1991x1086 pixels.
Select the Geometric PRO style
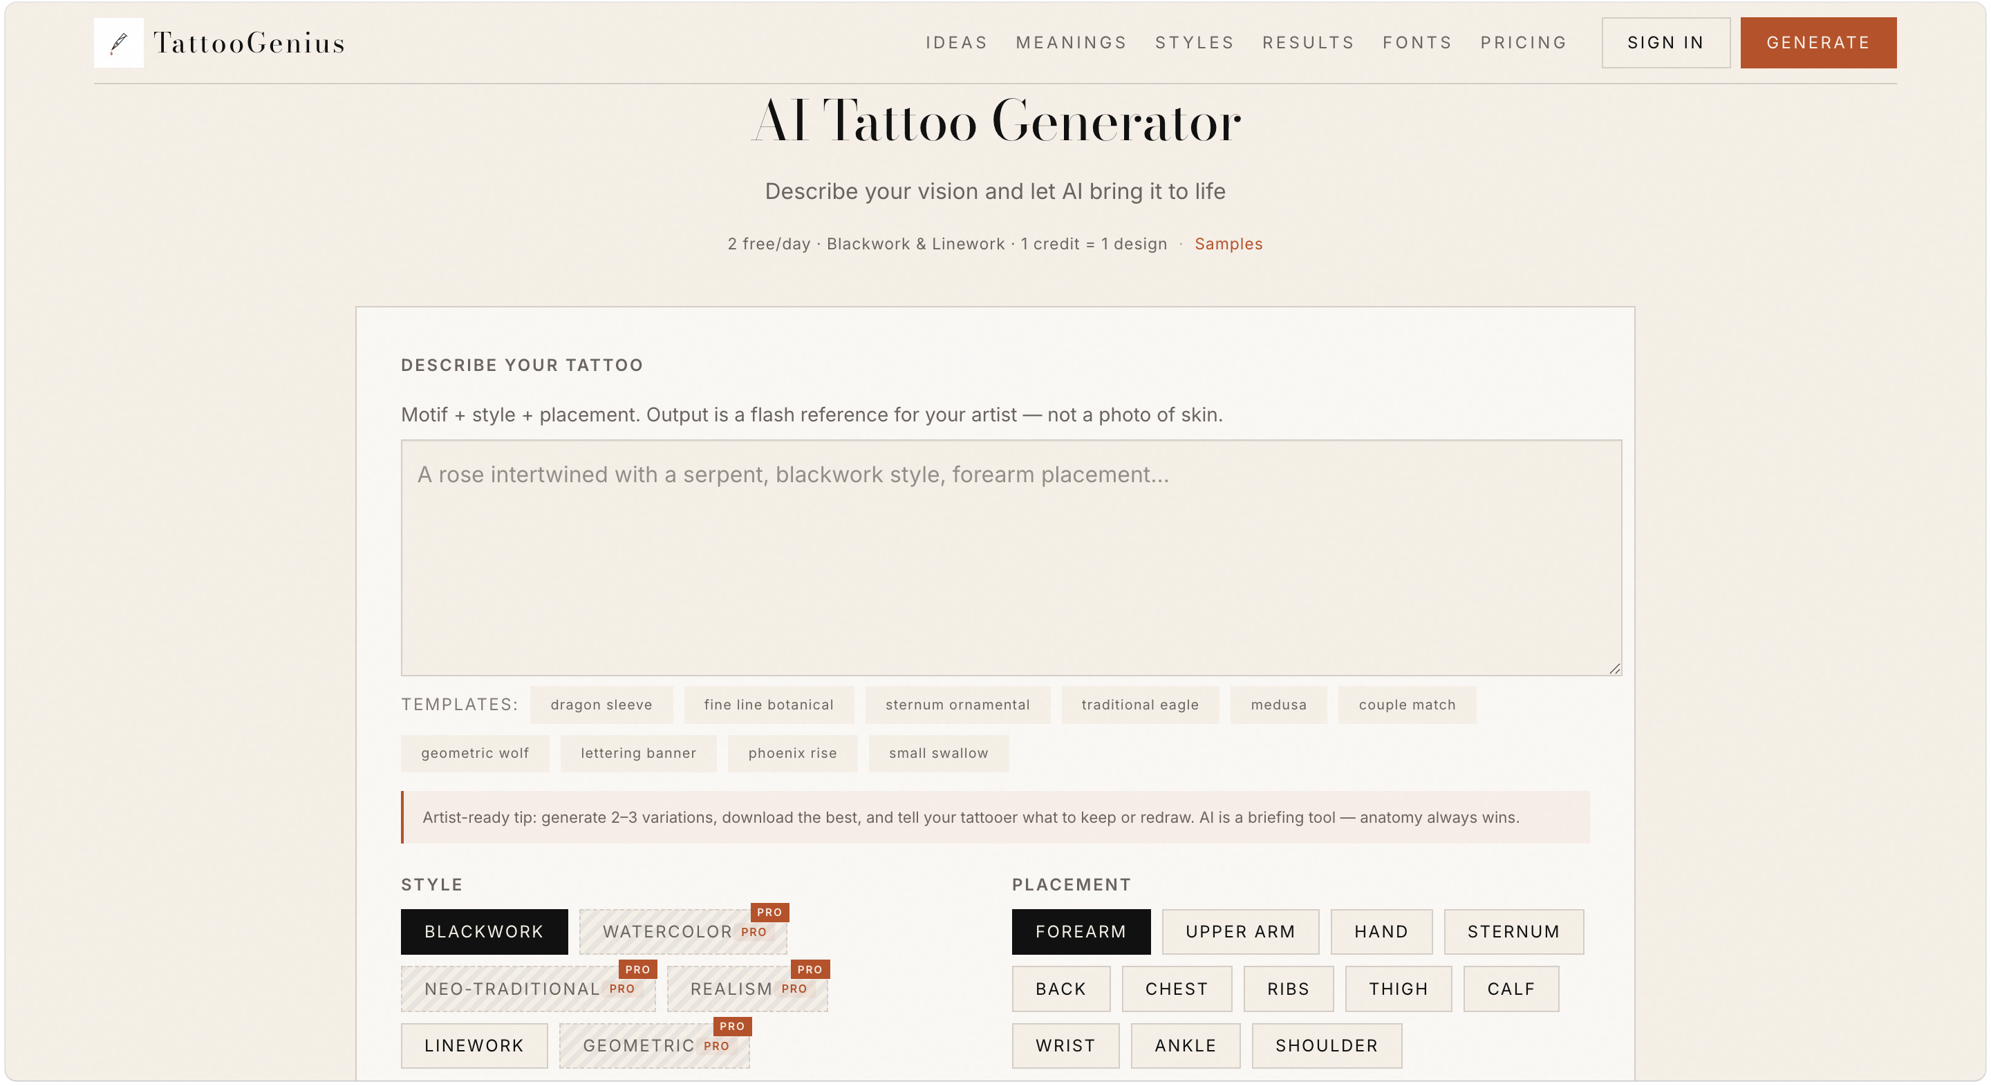[655, 1046]
